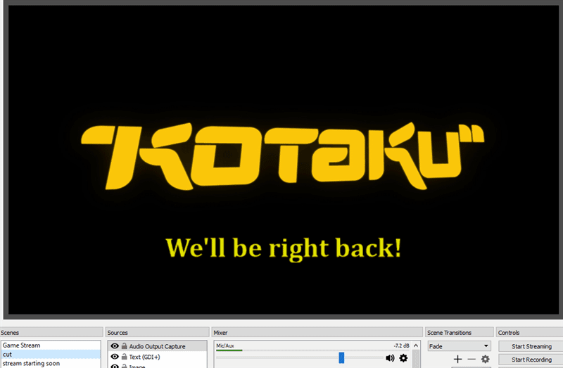This screenshot has width=563, height=368.
Task: Open scene transition properties gear
Action: pos(486,359)
